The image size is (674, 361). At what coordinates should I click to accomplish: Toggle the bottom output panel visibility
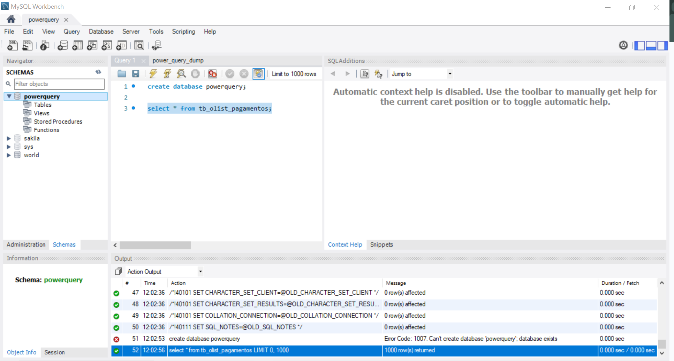click(x=651, y=45)
